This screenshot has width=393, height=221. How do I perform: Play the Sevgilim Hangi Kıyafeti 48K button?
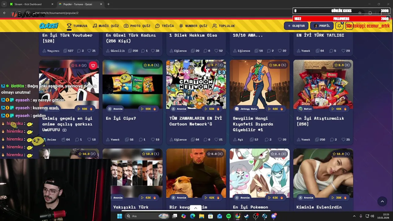tap(275, 109)
